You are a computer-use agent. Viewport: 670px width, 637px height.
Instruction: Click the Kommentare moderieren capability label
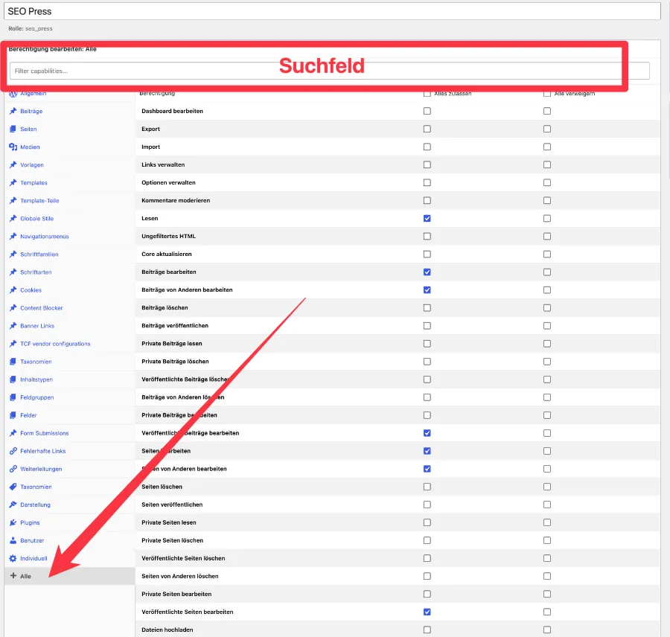point(176,200)
